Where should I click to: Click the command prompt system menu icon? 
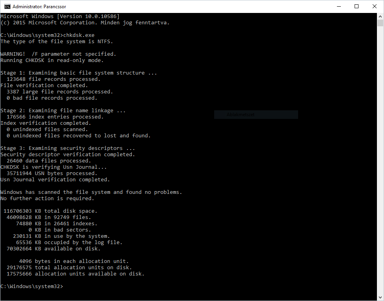[x=7, y=6]
